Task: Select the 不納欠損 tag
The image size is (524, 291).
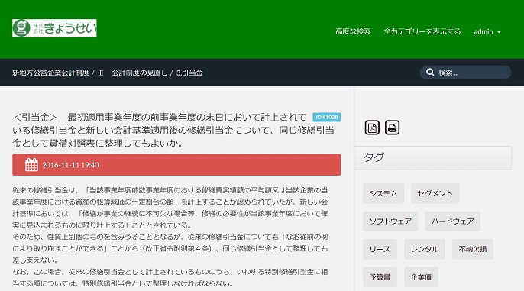Action: (473, 249)
